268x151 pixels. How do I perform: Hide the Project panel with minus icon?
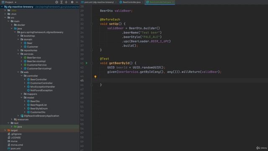pyautogui.click(x=77, y=2)
